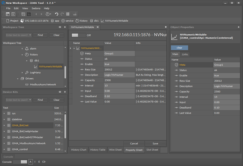Viewport: 243px width, 166px height.
Task: Collapse the history tree node
Action: point(22,54)
